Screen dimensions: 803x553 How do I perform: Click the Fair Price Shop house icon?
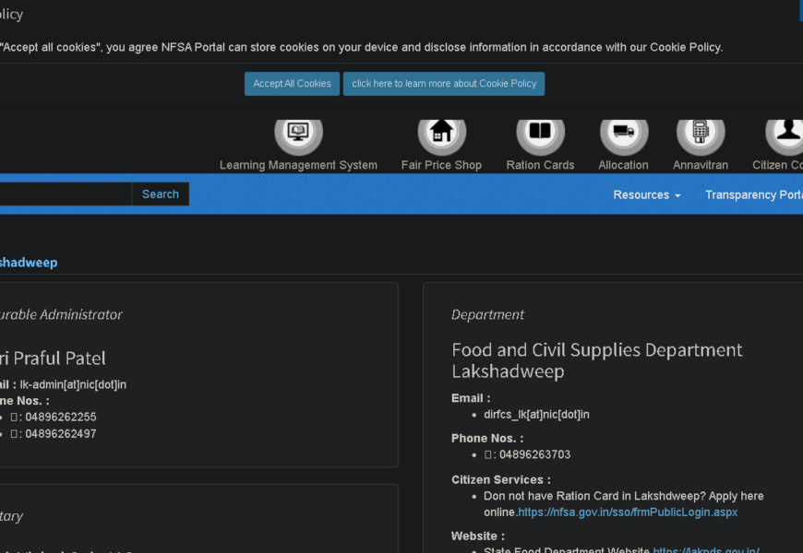pos(441,133)
